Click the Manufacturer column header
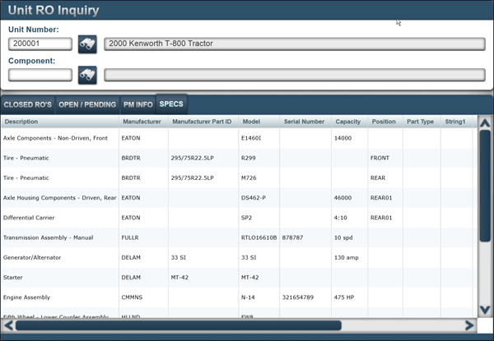The image size is (494, 341). (142, 122)
